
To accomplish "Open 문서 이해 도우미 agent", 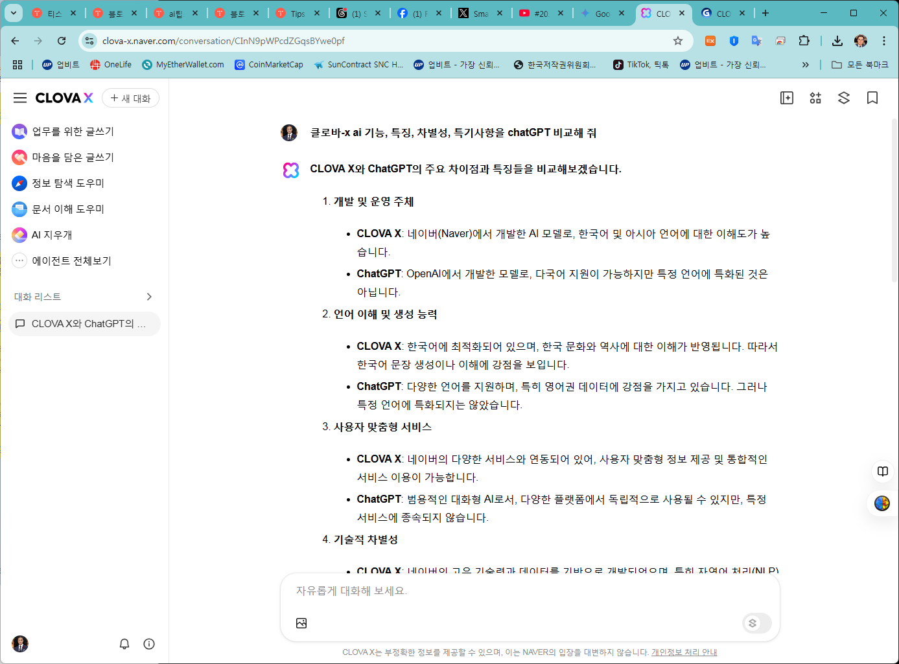I will tap(58, 209).
